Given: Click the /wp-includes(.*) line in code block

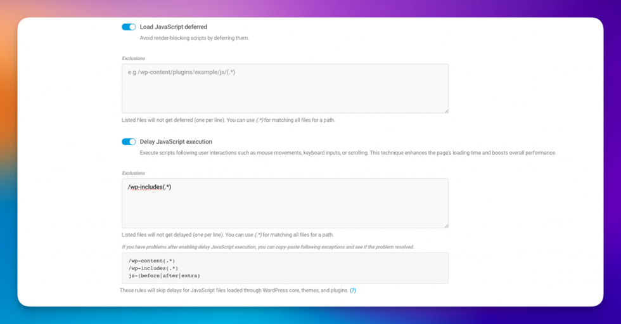Looking at the screenshot, I should (x=153, y=268).
